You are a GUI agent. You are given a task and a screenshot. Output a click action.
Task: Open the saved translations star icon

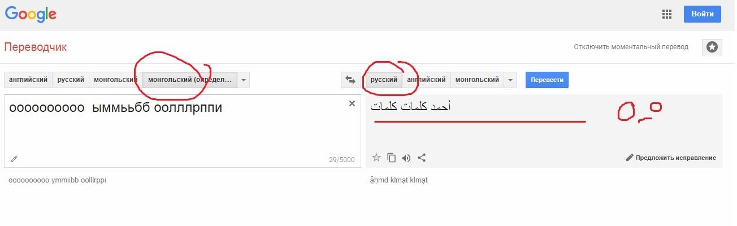[712, 47]
